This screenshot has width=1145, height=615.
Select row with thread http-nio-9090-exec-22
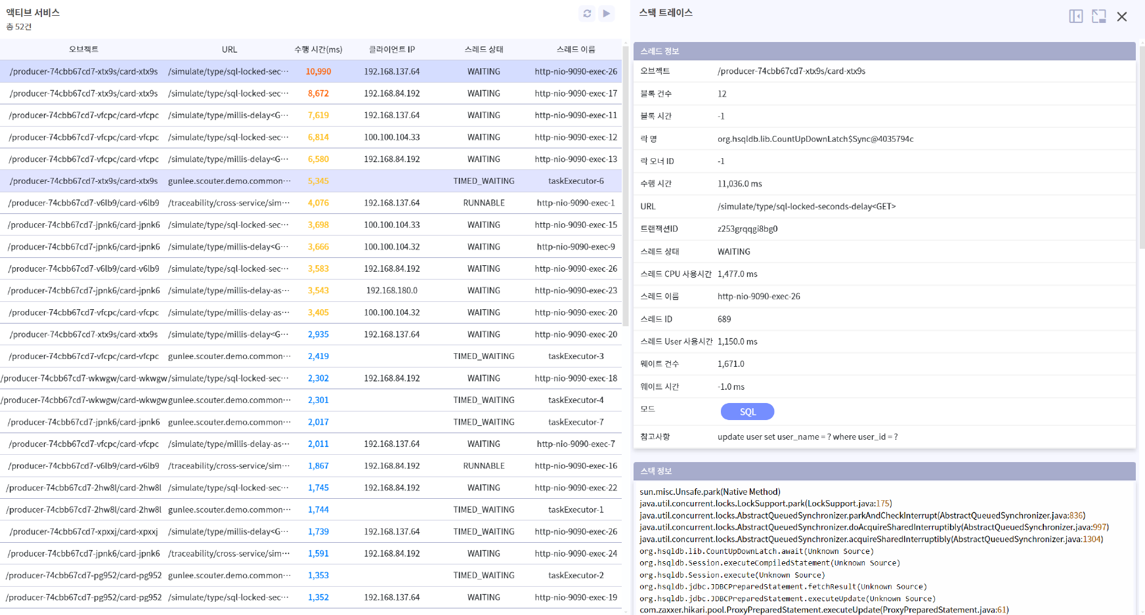311,488
